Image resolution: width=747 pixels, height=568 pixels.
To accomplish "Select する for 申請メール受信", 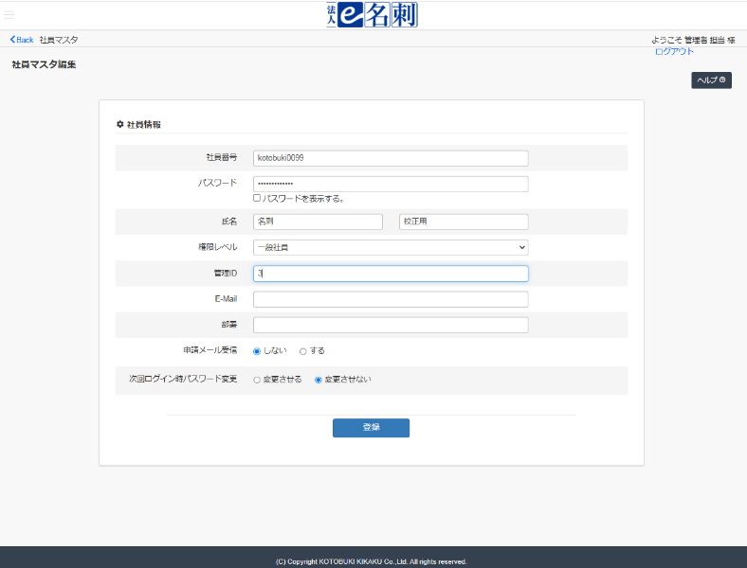I will [x=303, y=351].
